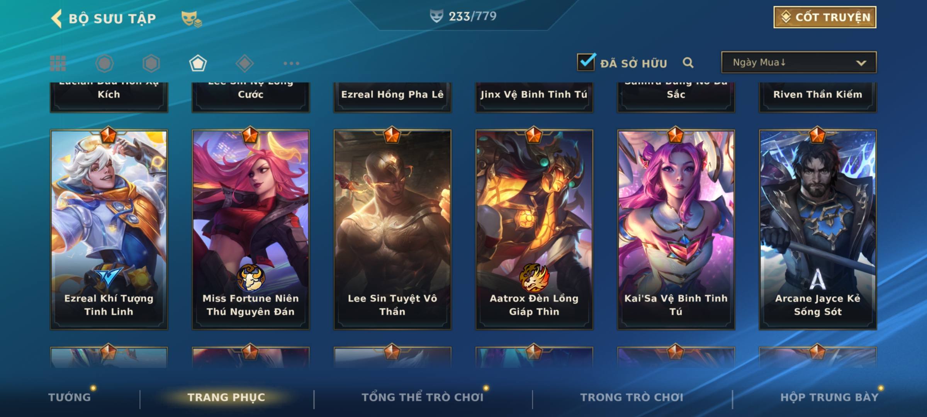Open more filters via three dots
Viewport: 927px width, 417px height.
click(291, 63)
